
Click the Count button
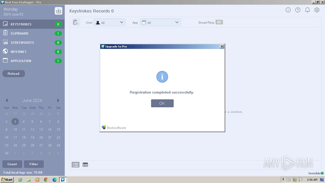pyautogui.click(x=12, y=164)
